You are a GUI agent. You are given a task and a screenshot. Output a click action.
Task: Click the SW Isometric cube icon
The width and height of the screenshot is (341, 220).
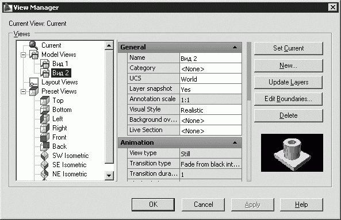click(x=45, y=156)
